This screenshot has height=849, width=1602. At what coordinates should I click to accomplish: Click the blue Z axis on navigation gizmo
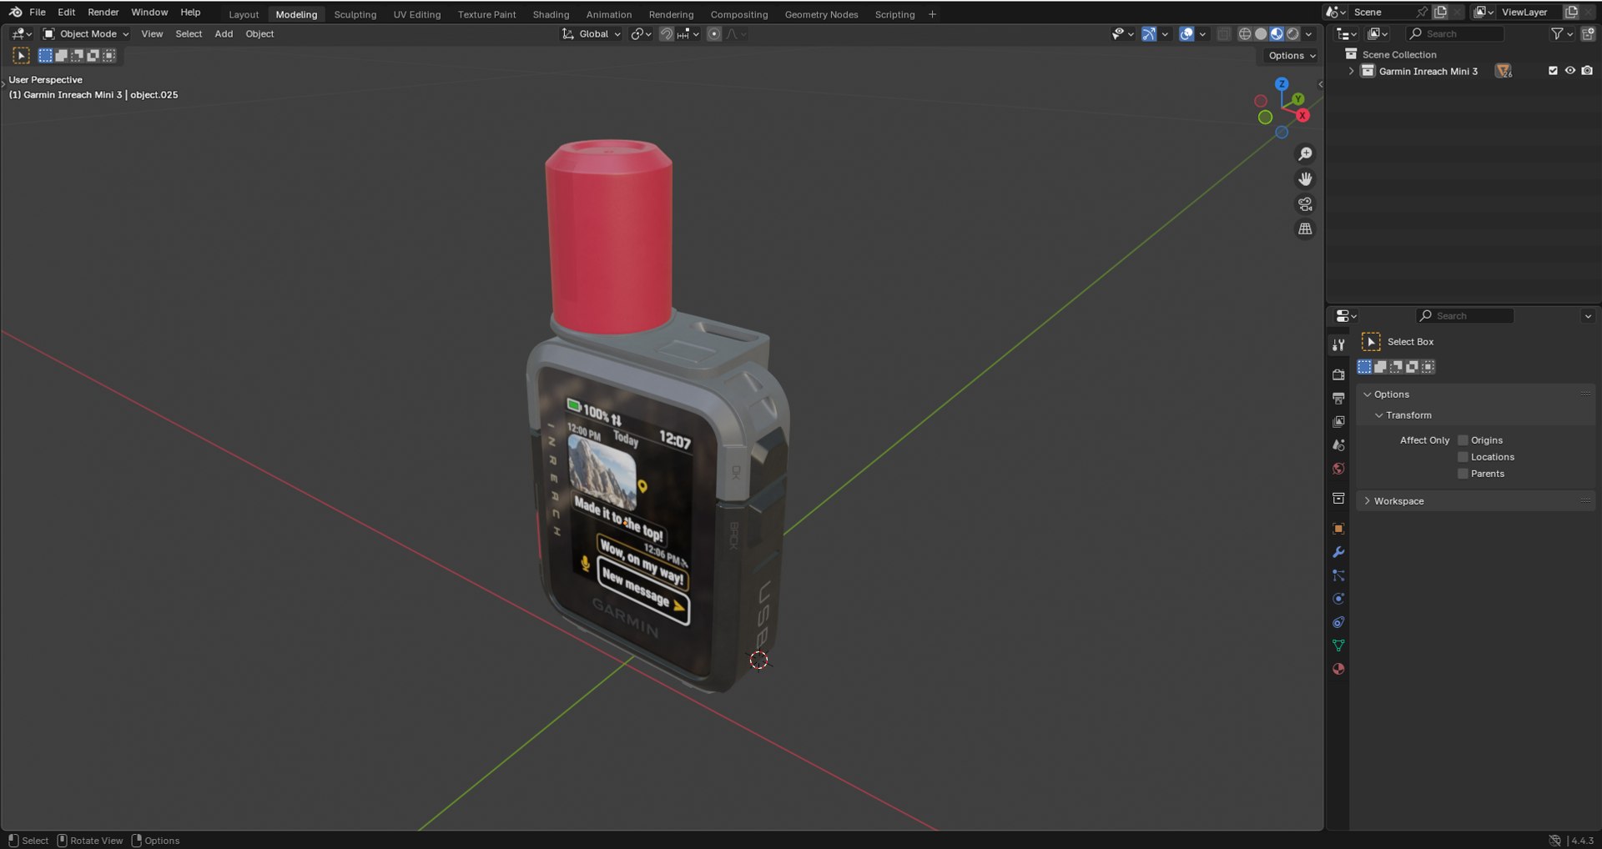[1282, 84]
